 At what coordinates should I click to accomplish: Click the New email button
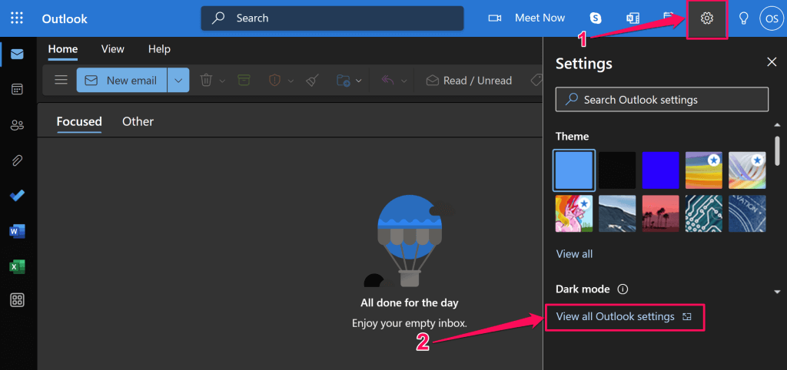(121, 80)
